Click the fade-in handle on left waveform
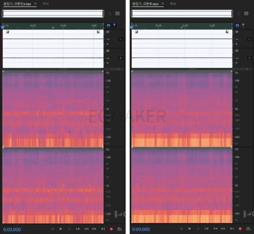The width and height of the screenshot is (254, 234). coord(7,32)
